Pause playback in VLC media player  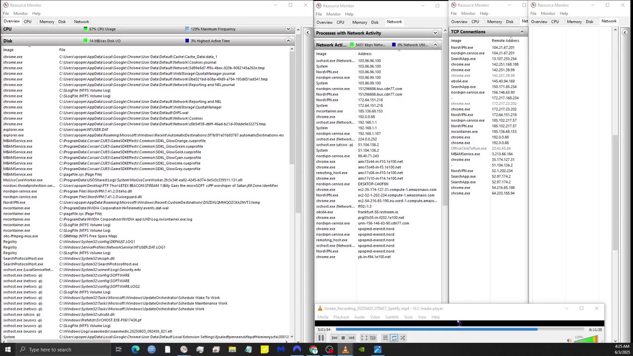pyautogui.click(x=321, y=338)
